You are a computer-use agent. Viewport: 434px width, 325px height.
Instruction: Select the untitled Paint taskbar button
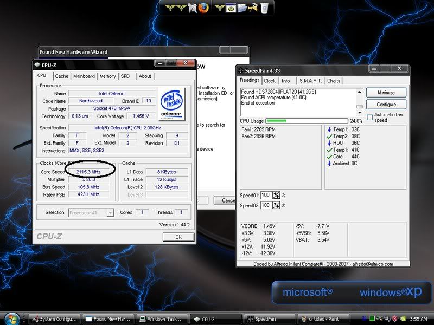coord(323,319)
